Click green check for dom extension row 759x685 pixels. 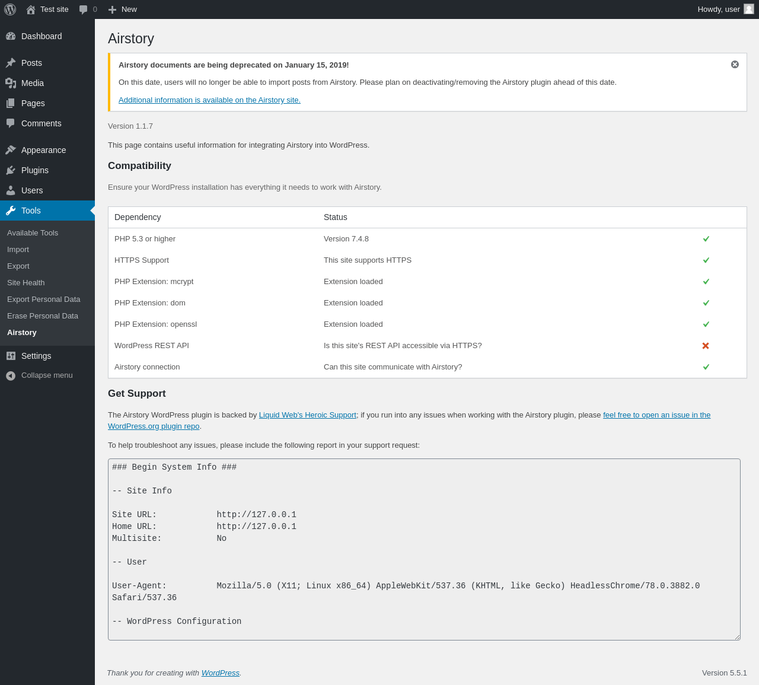pos(706,303)
